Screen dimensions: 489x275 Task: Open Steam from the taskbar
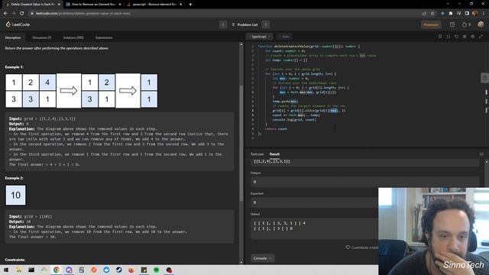pyautogui.click(x=119, y=270)
